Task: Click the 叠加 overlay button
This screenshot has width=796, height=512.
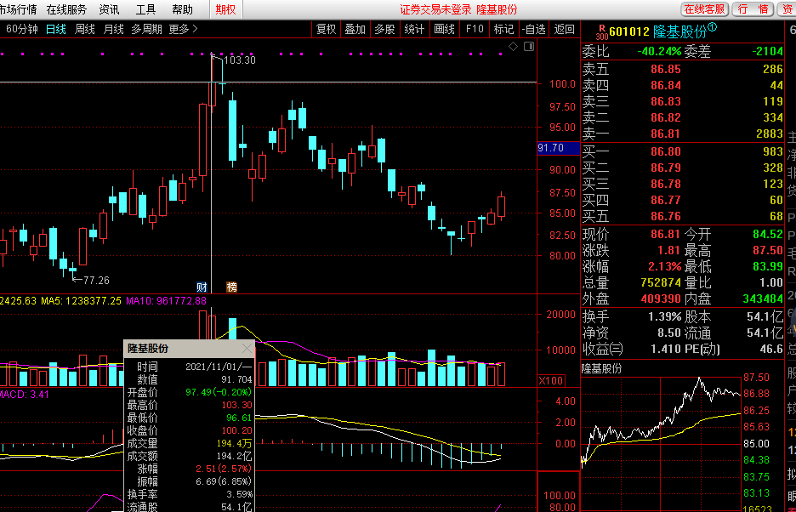Action: pyautogui.click(x=355, y=30)
